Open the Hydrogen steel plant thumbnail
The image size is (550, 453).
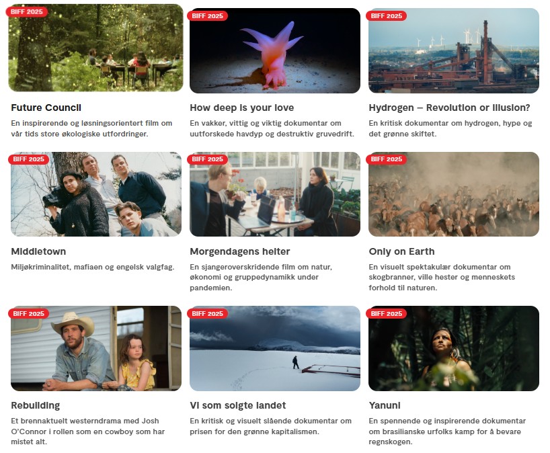tap(454, 50)
